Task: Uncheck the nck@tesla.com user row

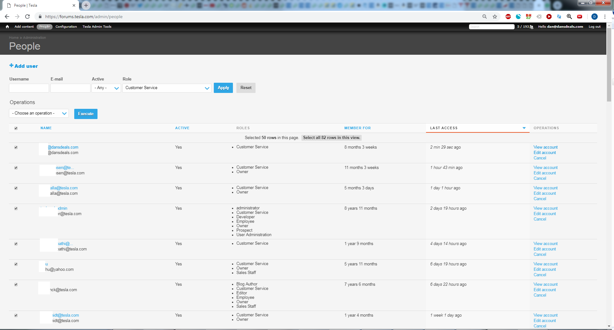Action: 16,284
